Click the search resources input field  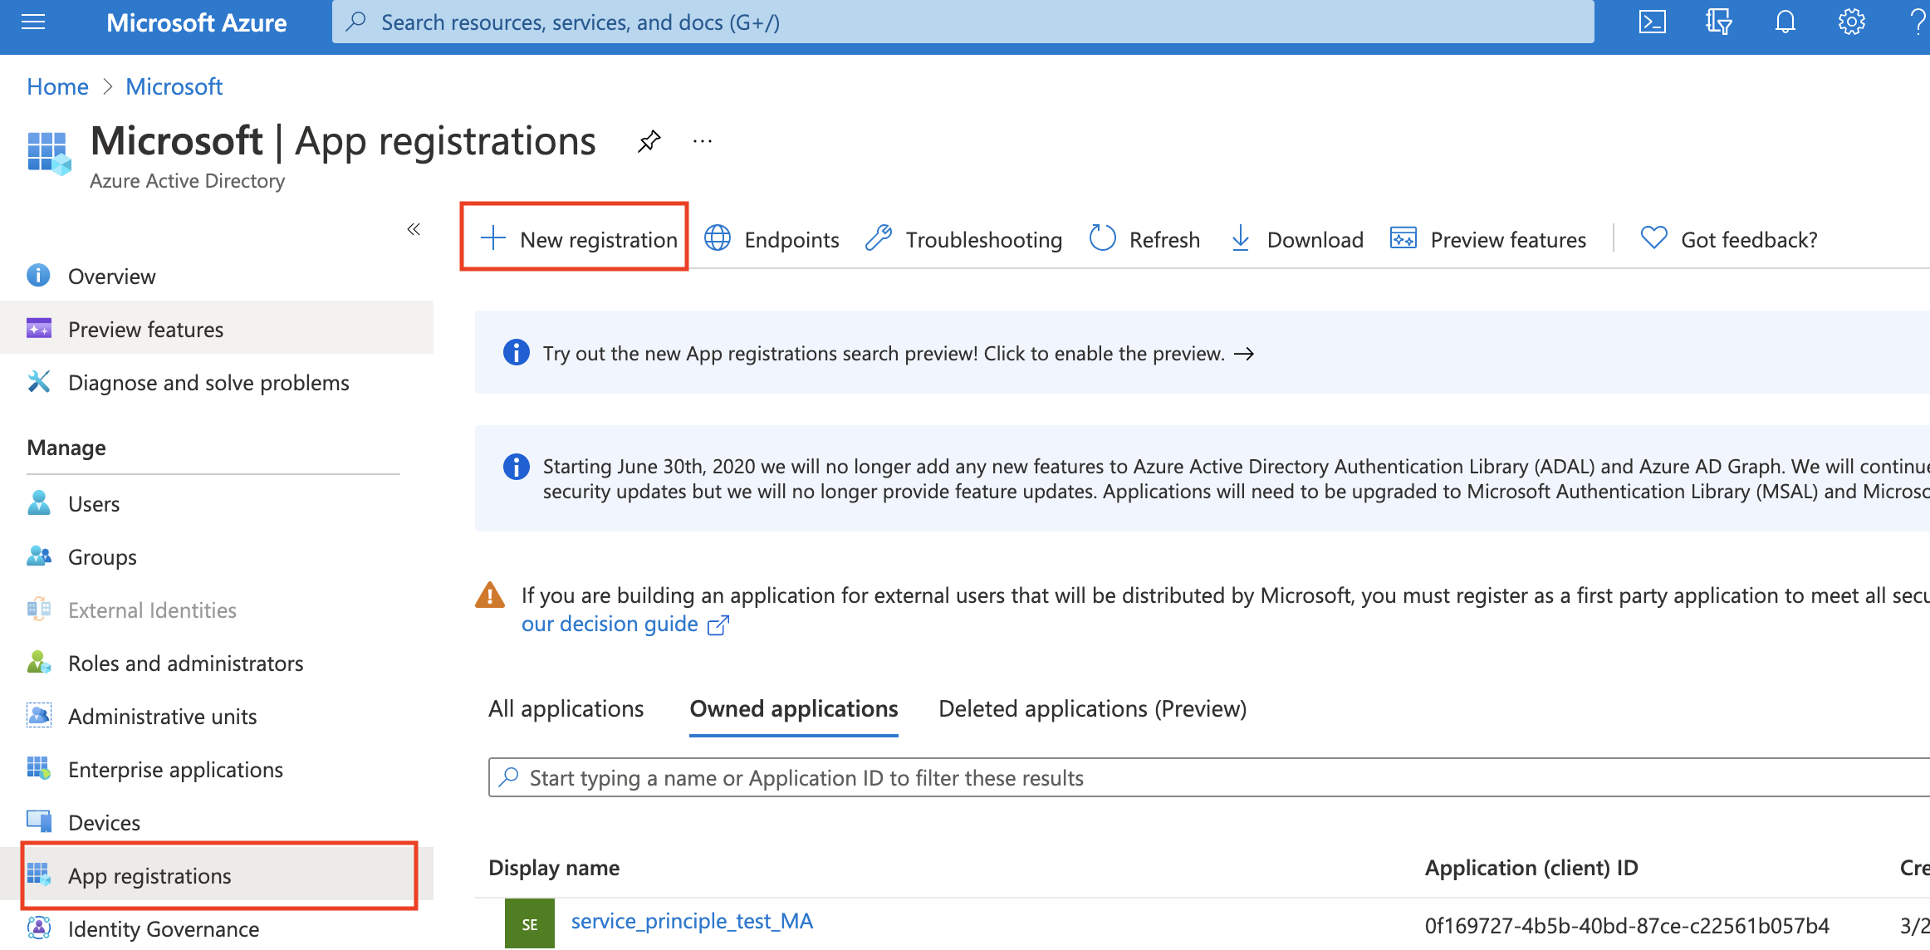(x=964, y=22)
